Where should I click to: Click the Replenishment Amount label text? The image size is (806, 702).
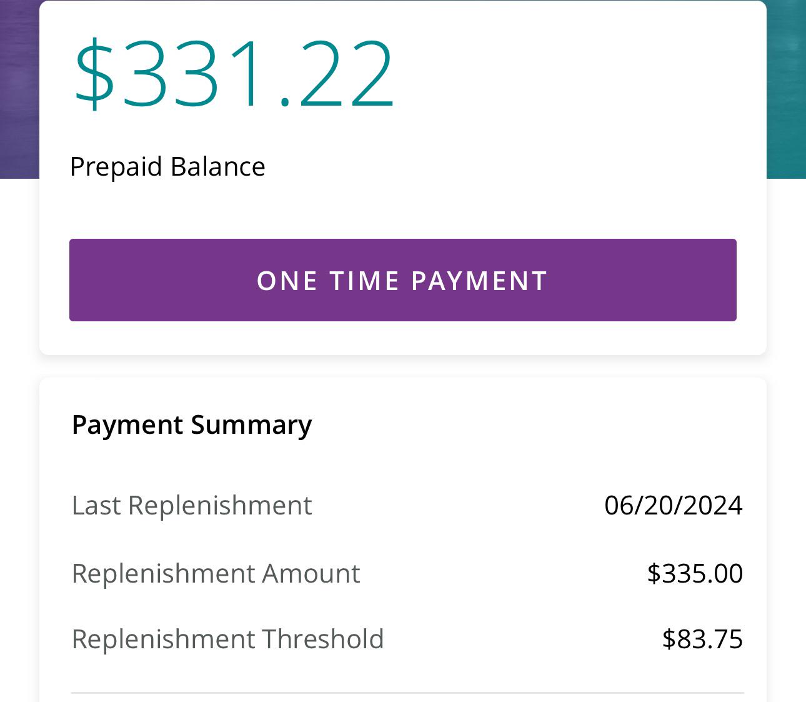tap(216, 573)
